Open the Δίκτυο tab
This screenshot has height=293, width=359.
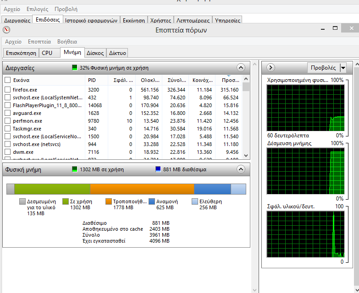click(x=117, y=53)
